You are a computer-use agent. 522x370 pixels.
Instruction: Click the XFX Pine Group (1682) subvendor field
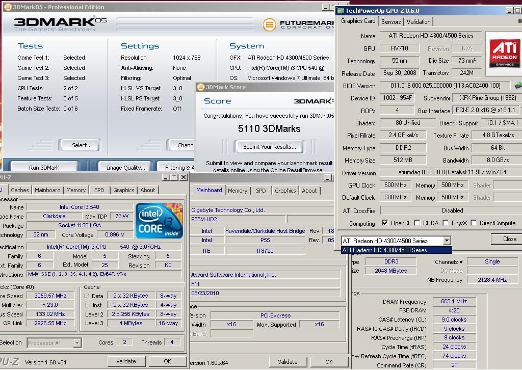[488, 98]
